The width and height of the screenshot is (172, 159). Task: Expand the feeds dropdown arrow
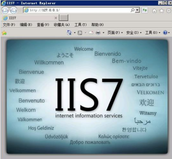(85, 33)
